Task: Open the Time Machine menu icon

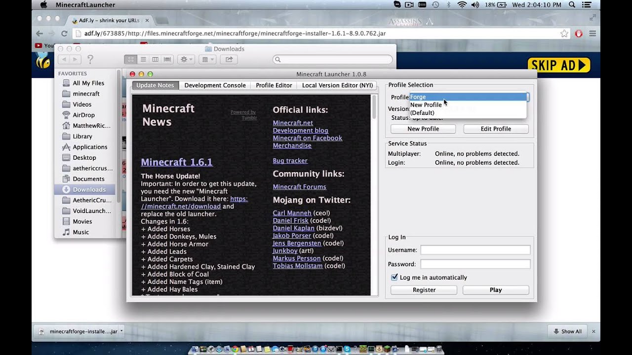Action: tap(435, 5)
